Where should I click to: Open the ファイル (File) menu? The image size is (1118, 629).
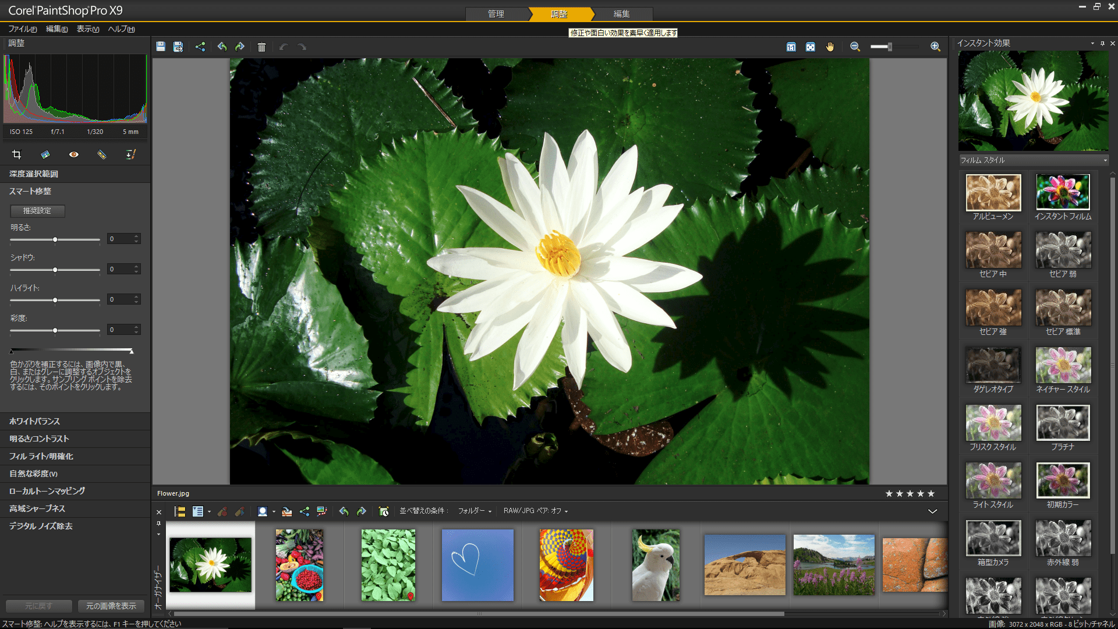tap(23, 29)
